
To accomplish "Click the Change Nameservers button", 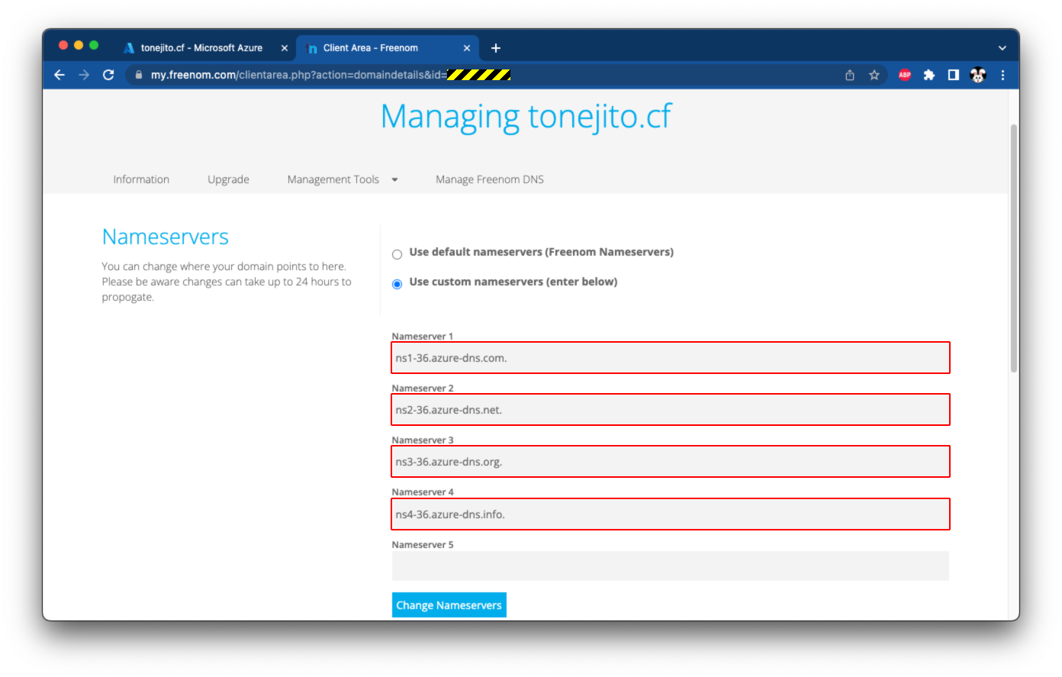I will click(x=449, y=605).
